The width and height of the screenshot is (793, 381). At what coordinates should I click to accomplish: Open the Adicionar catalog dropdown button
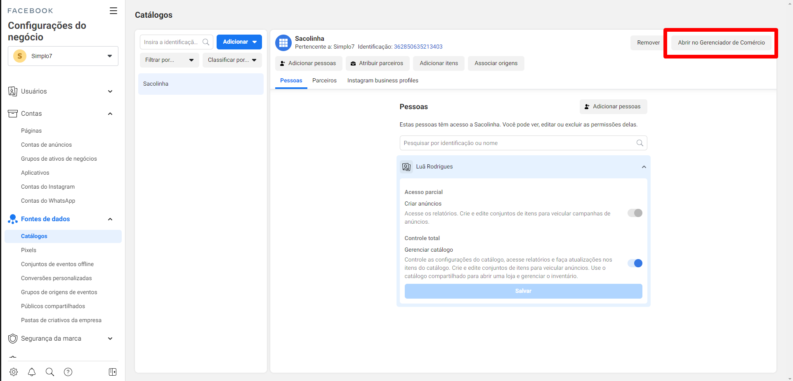[239, 42]
